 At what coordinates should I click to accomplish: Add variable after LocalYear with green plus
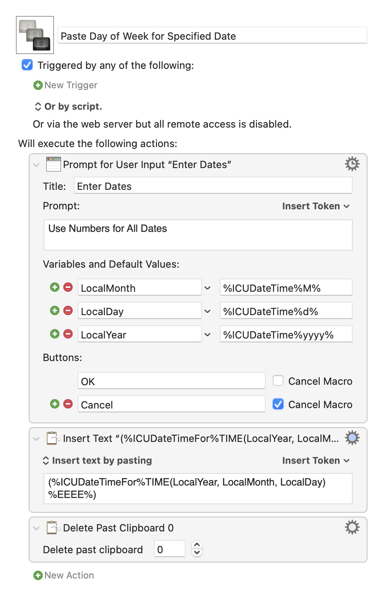click(55, 334)
